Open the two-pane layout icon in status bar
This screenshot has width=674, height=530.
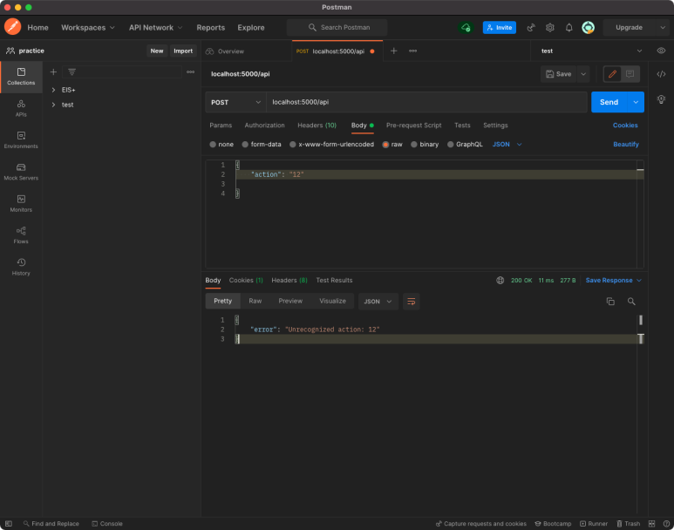tap(651, 524)
